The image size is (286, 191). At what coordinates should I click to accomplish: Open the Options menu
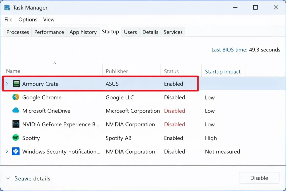tap(28, 19)
